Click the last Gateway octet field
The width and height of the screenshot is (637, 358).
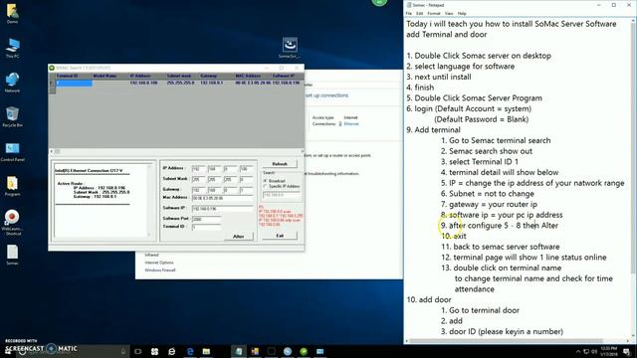point(246,189)
